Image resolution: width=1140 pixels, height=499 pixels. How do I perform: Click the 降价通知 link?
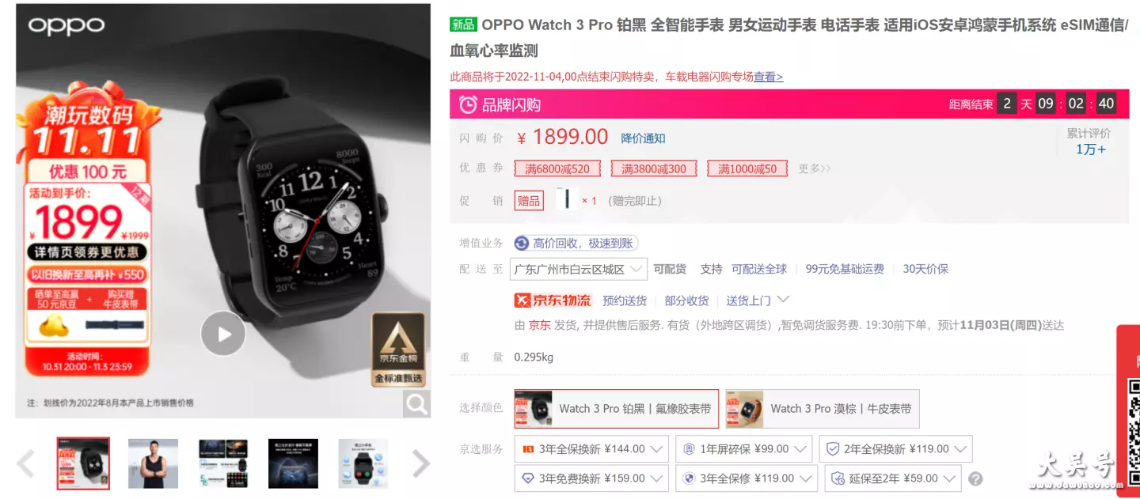tap(643, 138)
